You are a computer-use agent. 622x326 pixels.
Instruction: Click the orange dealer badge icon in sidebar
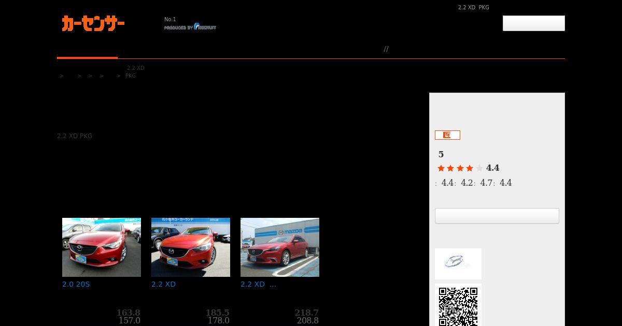coord(447,135)
